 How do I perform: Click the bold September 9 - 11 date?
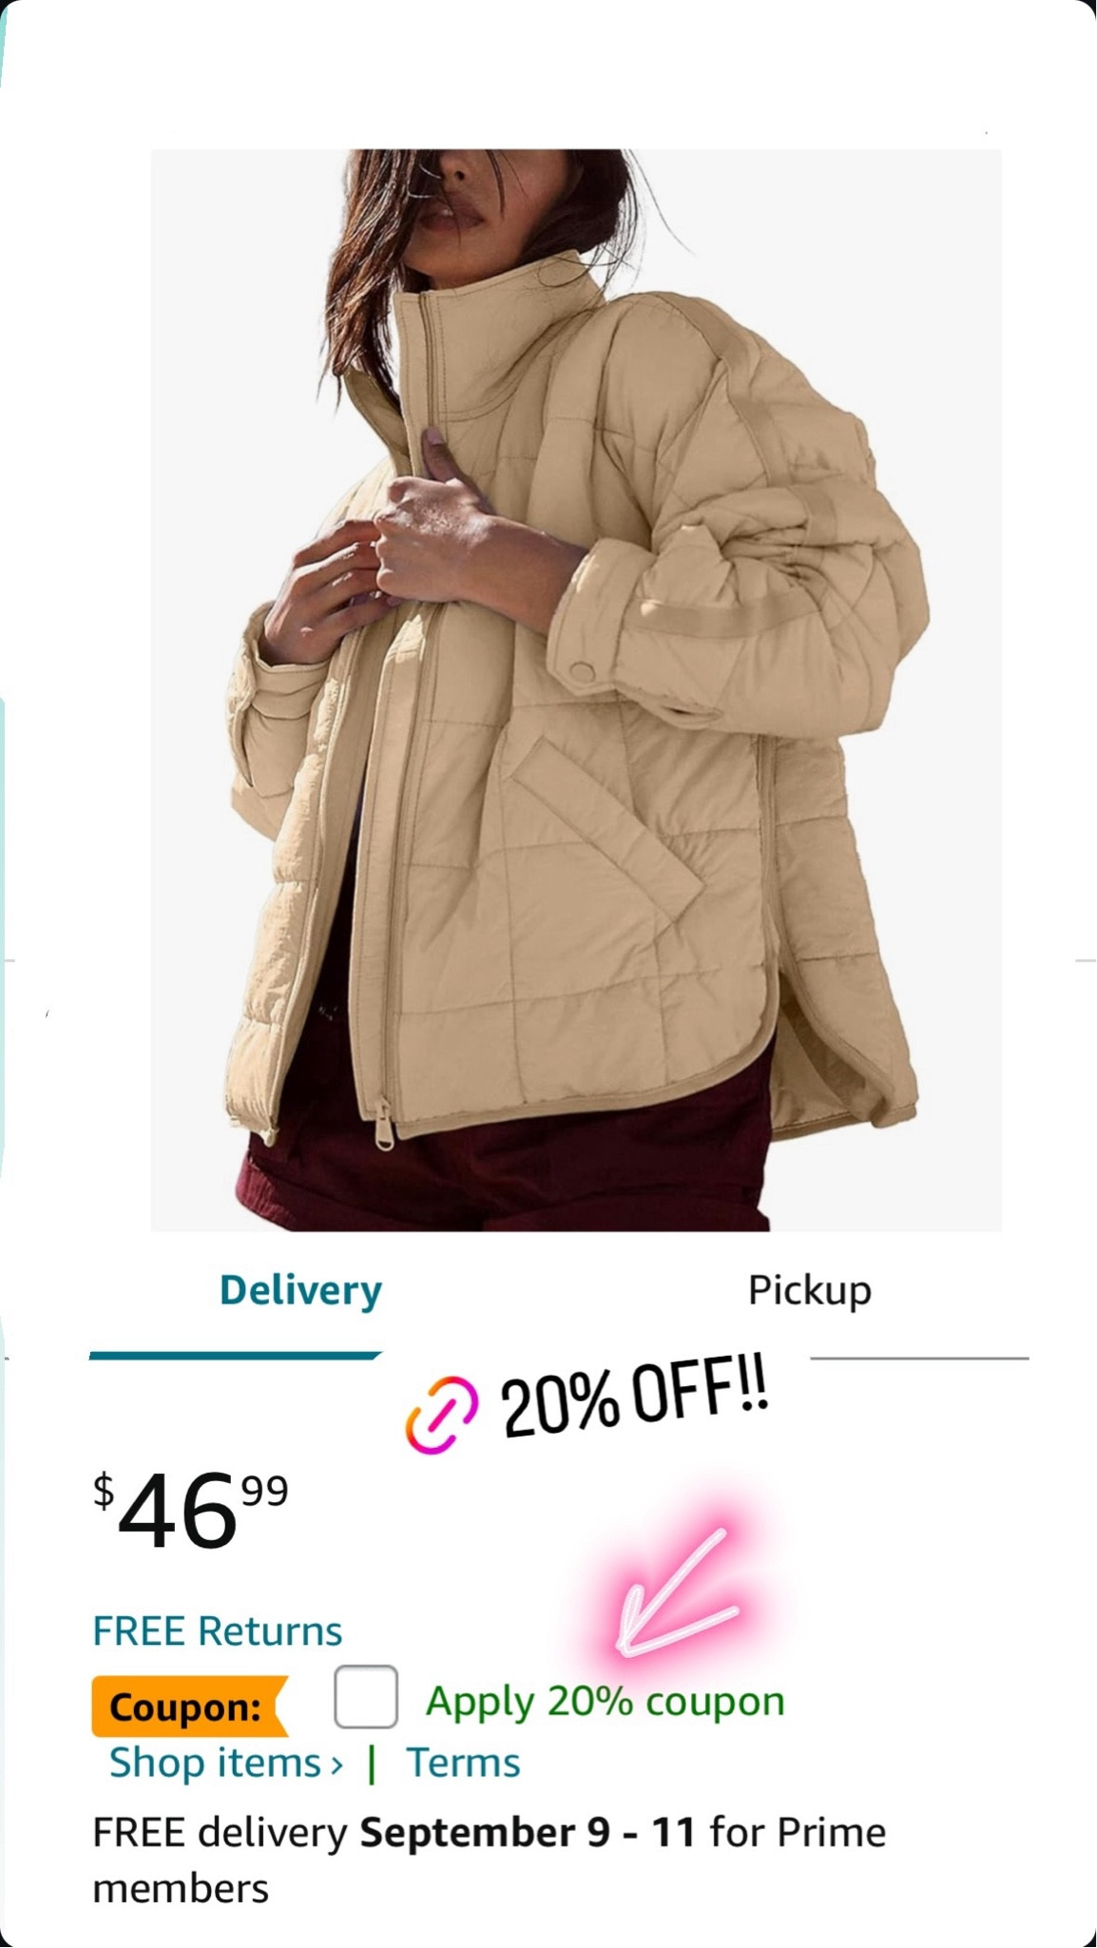click(x=528, y=1832)
